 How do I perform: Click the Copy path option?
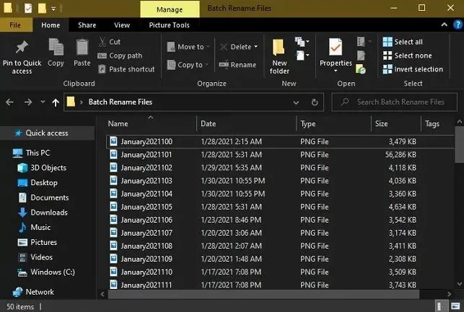[x=120, y=55]
